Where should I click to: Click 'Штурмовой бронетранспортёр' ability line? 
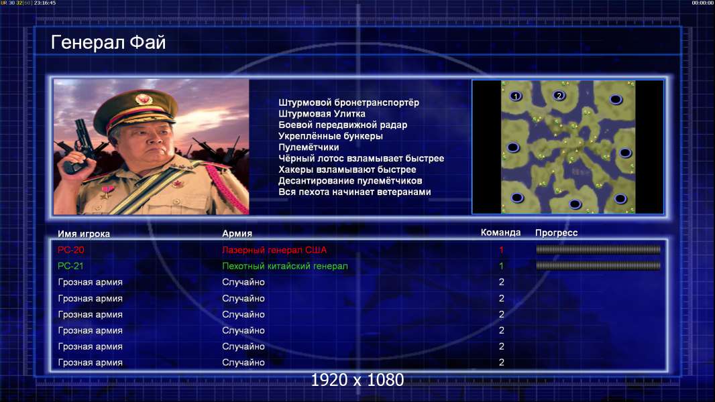click(x=349, y=103)
